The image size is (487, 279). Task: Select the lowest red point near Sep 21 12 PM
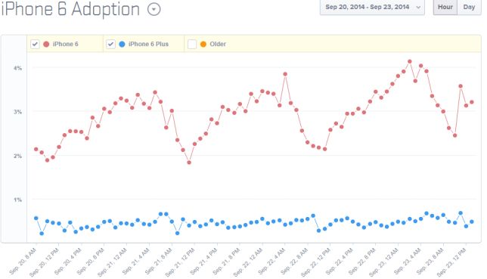pos(189,163)
